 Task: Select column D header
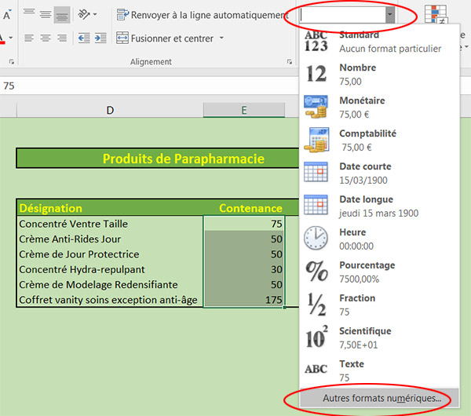[x=110, y=110]
